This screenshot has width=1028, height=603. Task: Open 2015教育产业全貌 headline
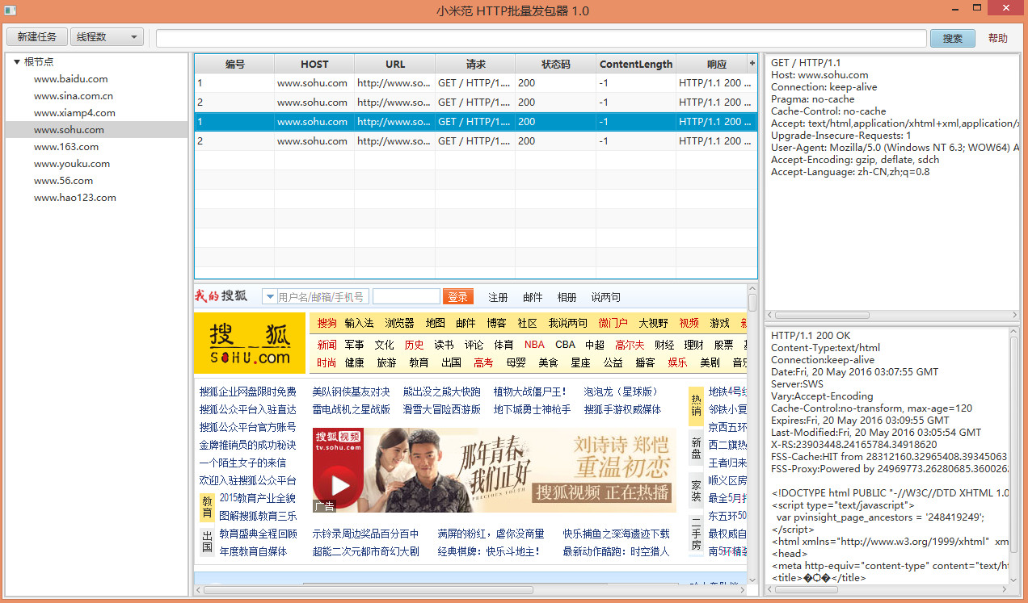(257, 498)
